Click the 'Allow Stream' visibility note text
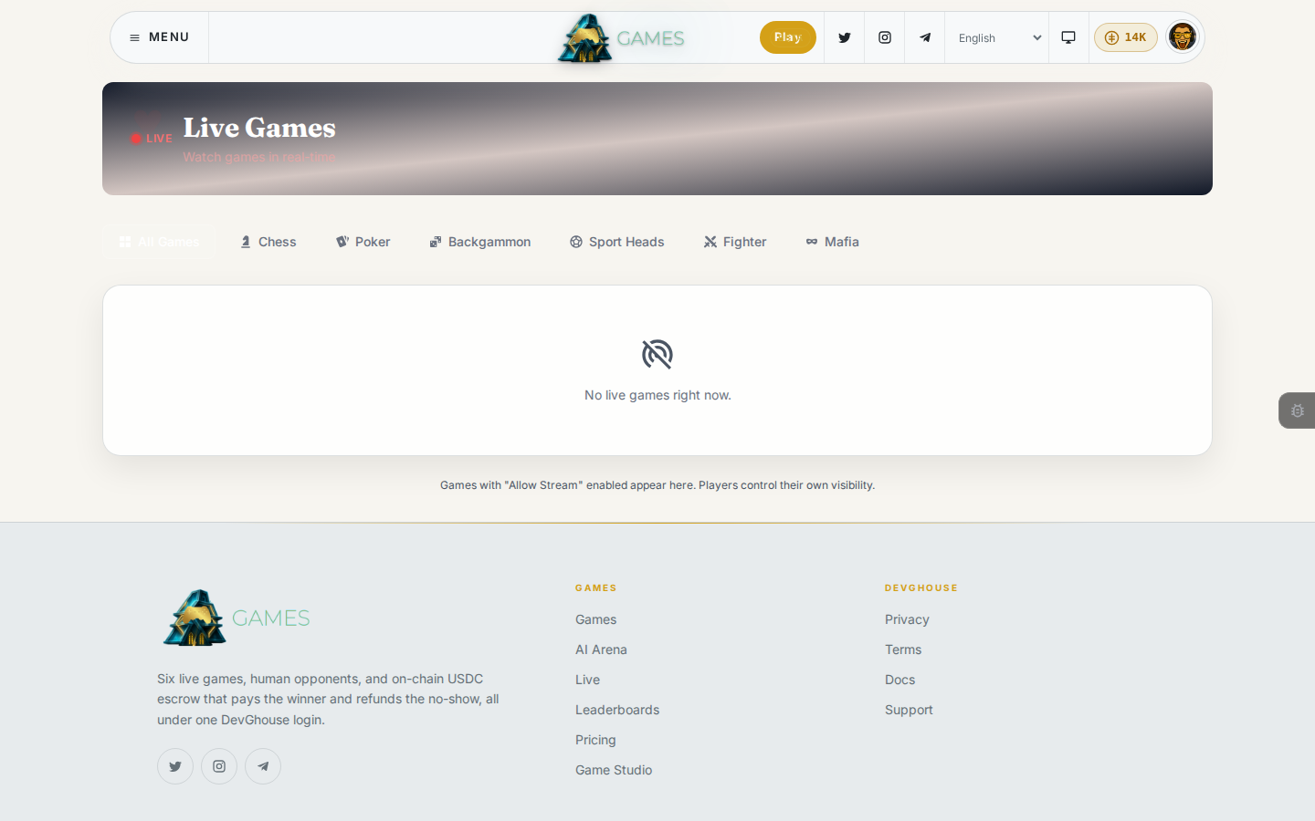Image resolution: width=1315 pixels, height=821 pixels. [x=657, y=485]
